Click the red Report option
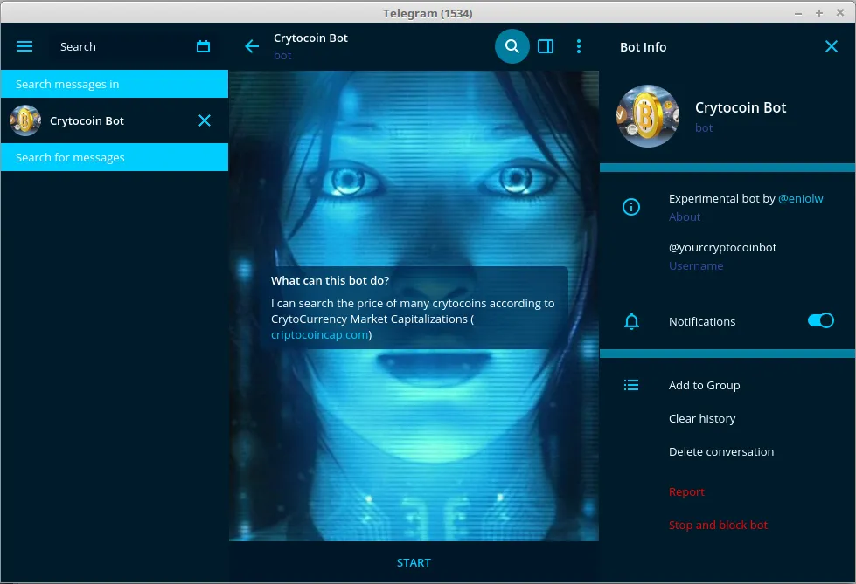The image size is (856, 584). (686, 491)
